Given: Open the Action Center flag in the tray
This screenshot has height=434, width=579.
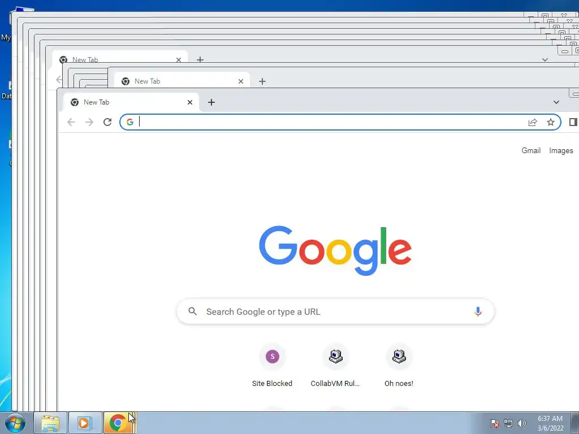Looking at the screenshot, I should point(495,423).
